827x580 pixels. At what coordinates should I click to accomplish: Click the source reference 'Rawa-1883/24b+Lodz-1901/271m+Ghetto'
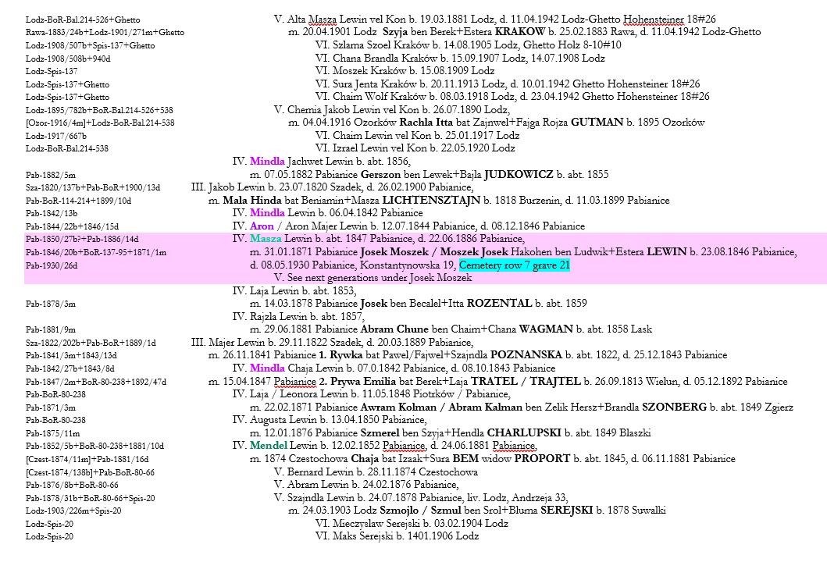(x=105, y=32)
